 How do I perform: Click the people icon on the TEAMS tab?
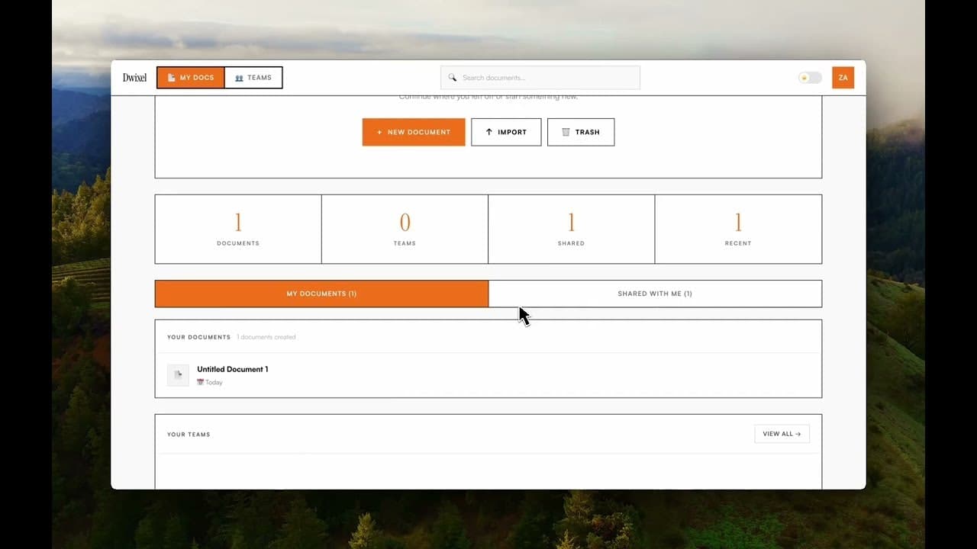tap(239, 77)
